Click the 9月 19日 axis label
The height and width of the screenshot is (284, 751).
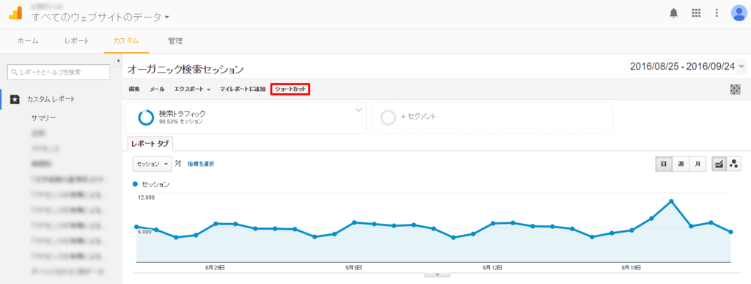[x=631, y=267]
